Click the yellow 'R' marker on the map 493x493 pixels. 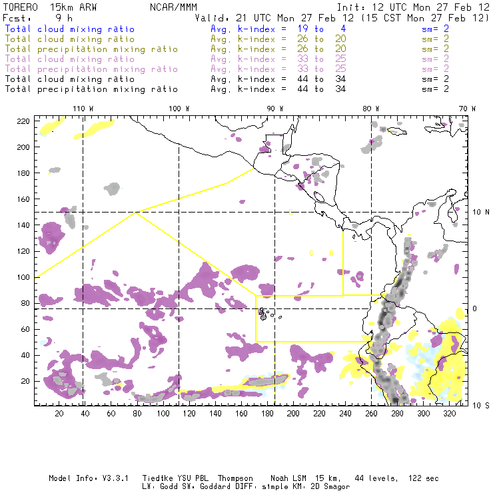point(331,253)
